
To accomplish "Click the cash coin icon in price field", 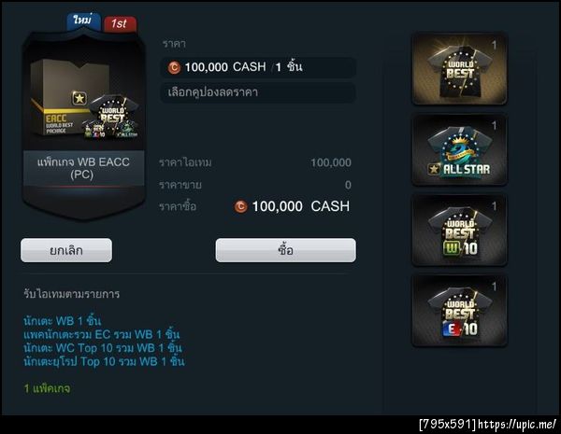I will coord(174,67).
